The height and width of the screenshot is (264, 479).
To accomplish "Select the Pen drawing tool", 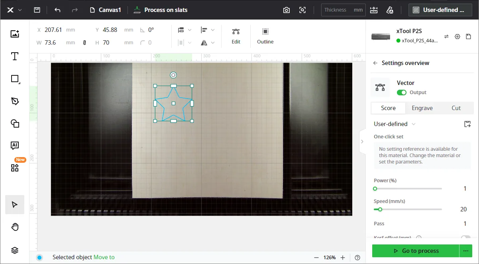I will [15, 101].
